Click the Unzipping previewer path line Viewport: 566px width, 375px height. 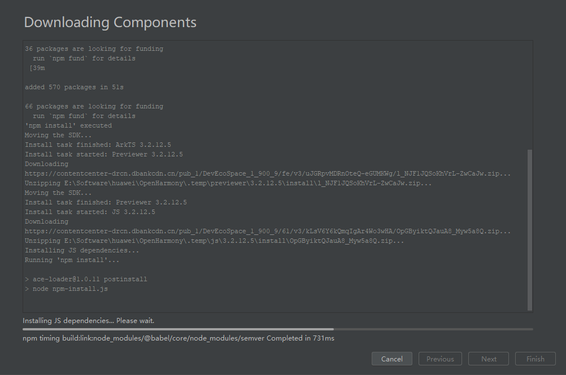coord(228,184)
